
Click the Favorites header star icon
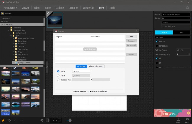[3, 14]
